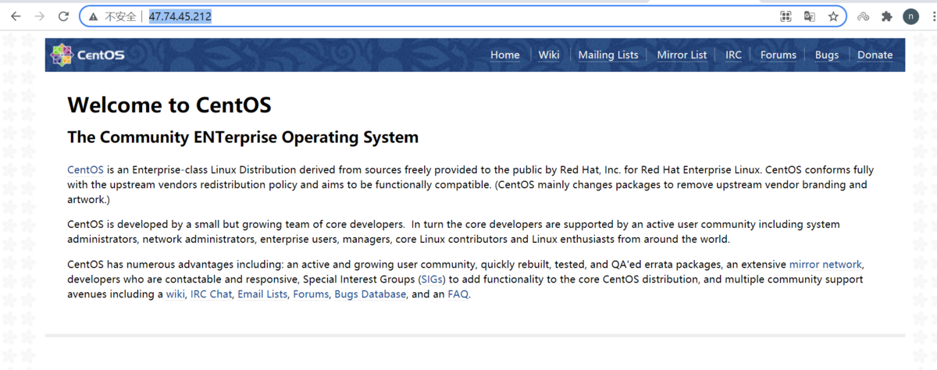This screenshot has width=937, height=370.
Task: Open the header Forums nav item
Action: coord(778,55)
